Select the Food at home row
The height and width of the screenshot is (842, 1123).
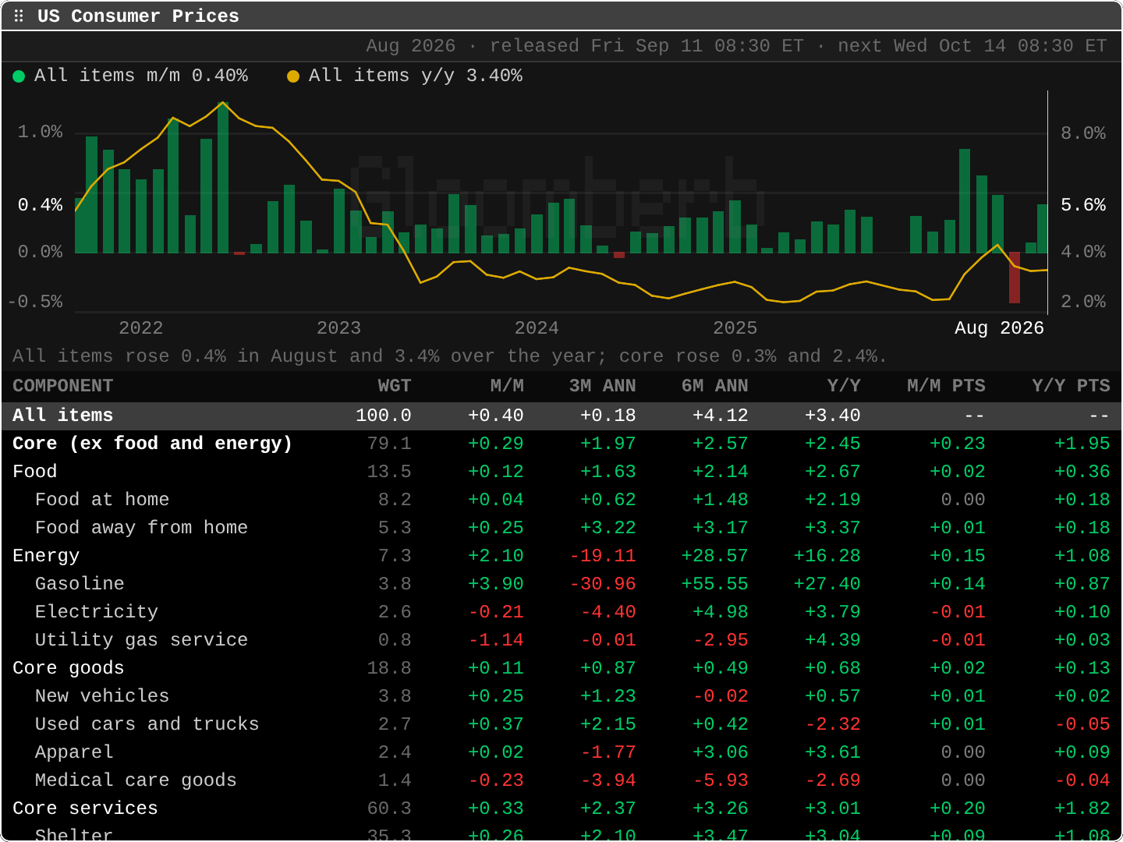561,500
